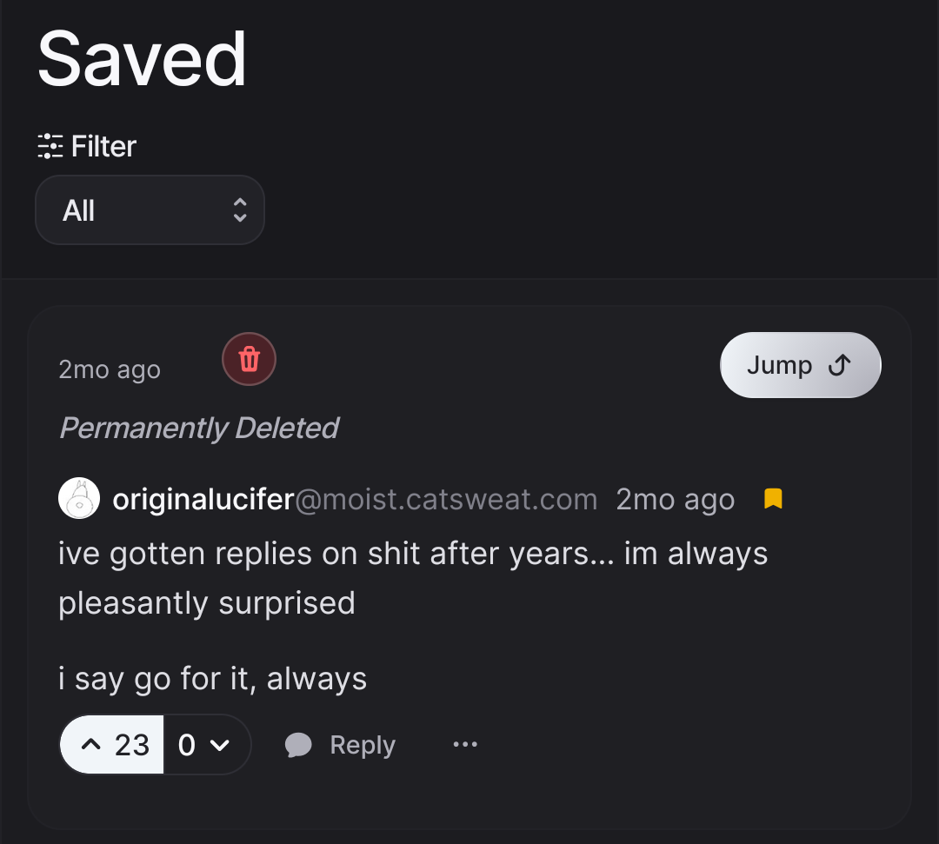
Task: Click the speech bubble reply icon
Action: (x=298, y=745)
